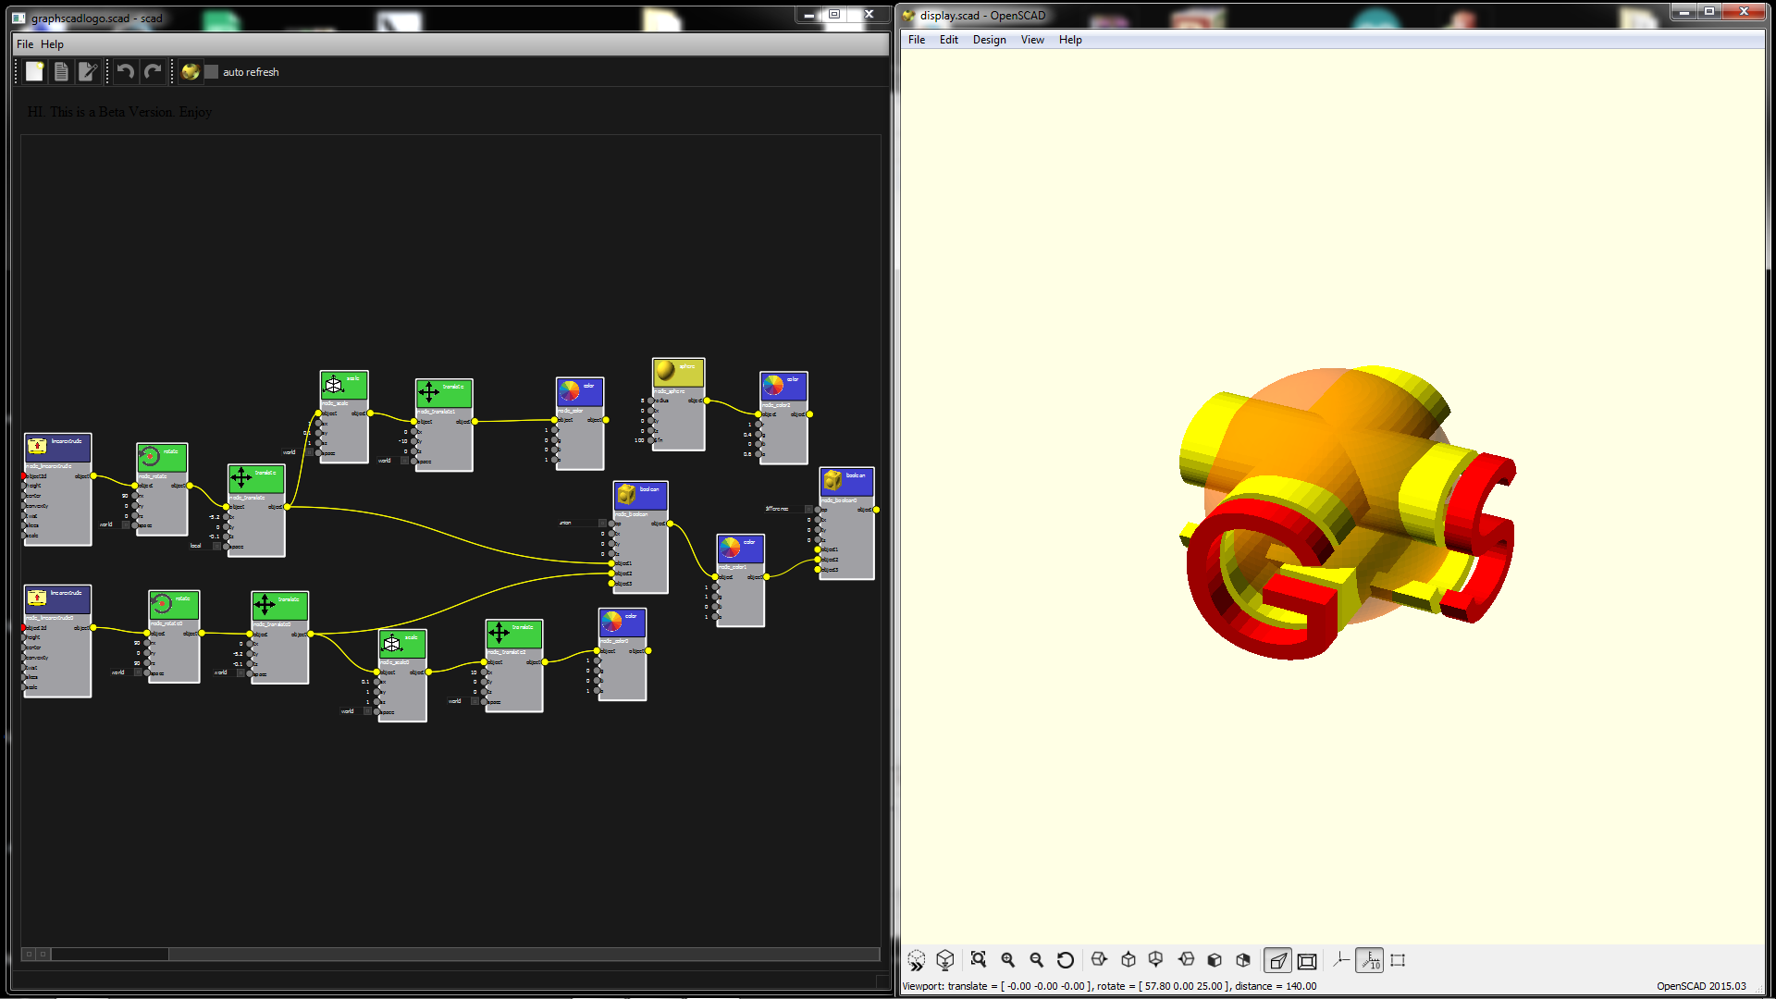Image resolution: width=1776 pixels, height=999 pixels.
Task: Click the OpenSCAD render icon in graphscad toolbar
Action: pyautogui.click(x=191, y=71)
